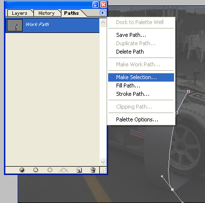Select the Paths tab

(x=71, y=13)
